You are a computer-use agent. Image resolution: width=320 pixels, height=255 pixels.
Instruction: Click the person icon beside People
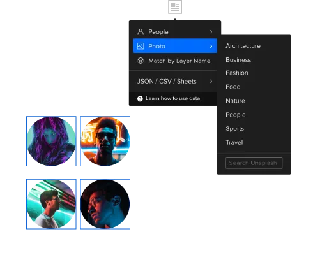point(141,32)
